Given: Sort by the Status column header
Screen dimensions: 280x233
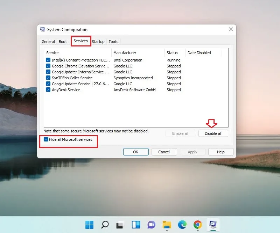Looking at the screenshot, I should [x=175, y=53].
